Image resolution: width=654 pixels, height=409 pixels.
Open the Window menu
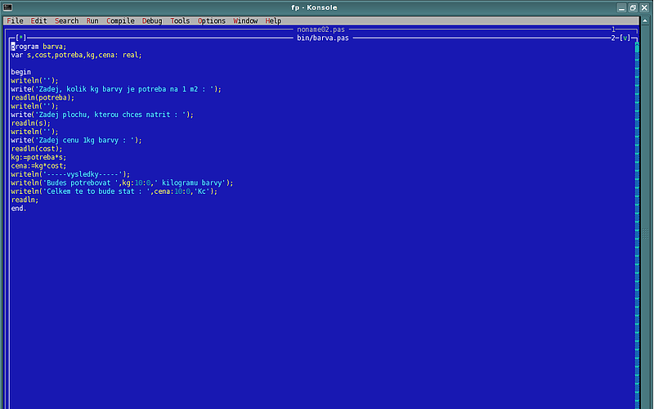245,20
